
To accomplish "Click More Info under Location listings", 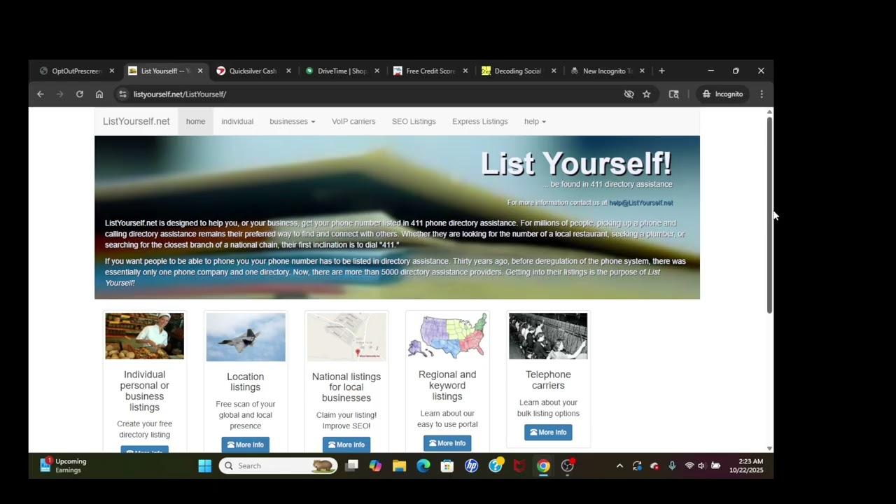I will click(x=246, y=444).
